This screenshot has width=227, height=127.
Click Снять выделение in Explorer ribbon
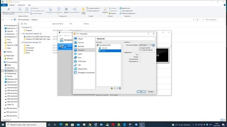pyautogui.click(x=126, y=11)
